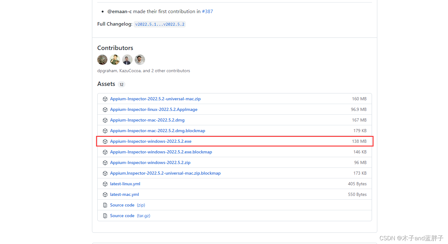Viewport: 448px width, 244px height.
Task: Click 'dpgraham, KazuCocoa, and 2 other contributors' text
Action: (144, 71)
